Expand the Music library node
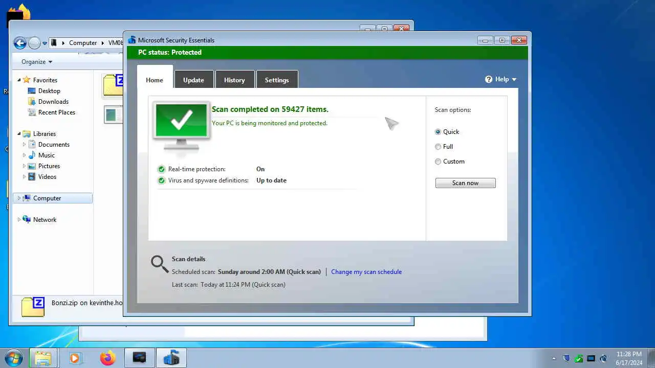 tap(24, 155)
